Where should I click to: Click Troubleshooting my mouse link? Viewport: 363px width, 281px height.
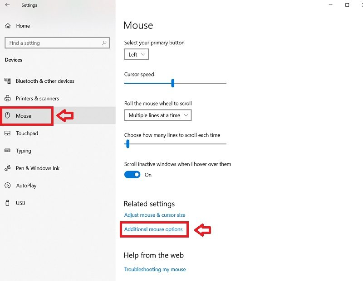tap(155, 269)
